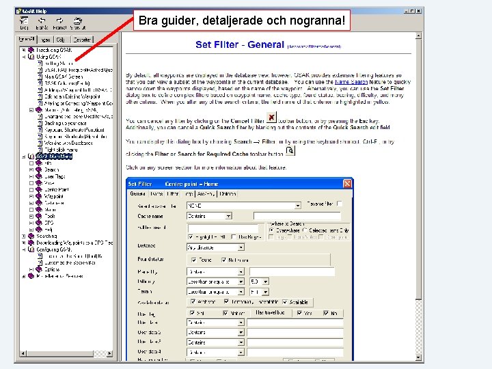Open the Introducing GSAK book icon

pos(31,50)
